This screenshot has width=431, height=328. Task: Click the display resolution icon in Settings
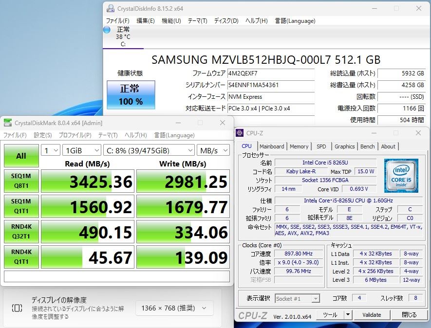(x=17, y=308)
